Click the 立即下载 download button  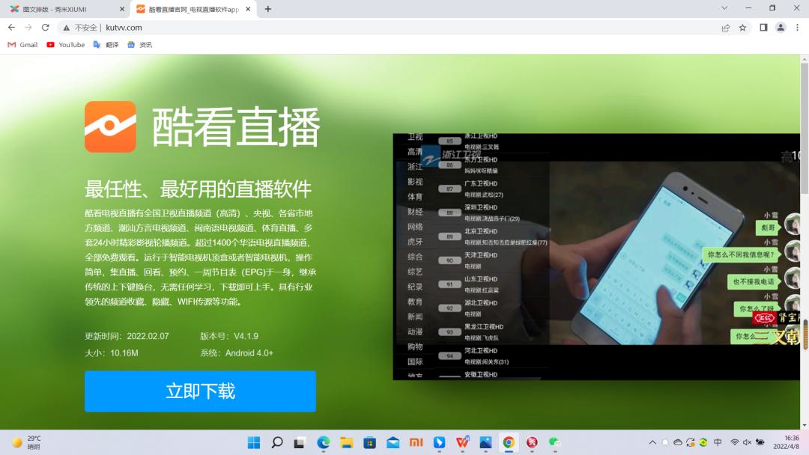(200, 391)
